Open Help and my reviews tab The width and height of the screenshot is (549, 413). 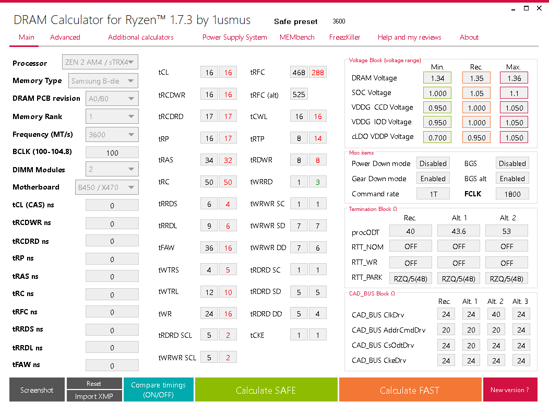coord(409,37)
